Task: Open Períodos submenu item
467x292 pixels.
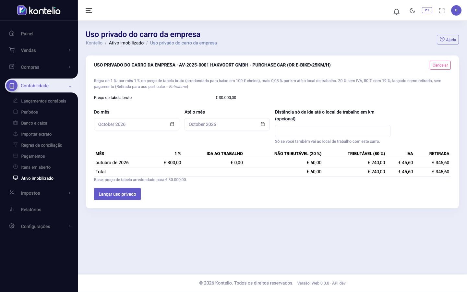Action: coord(30,112)
